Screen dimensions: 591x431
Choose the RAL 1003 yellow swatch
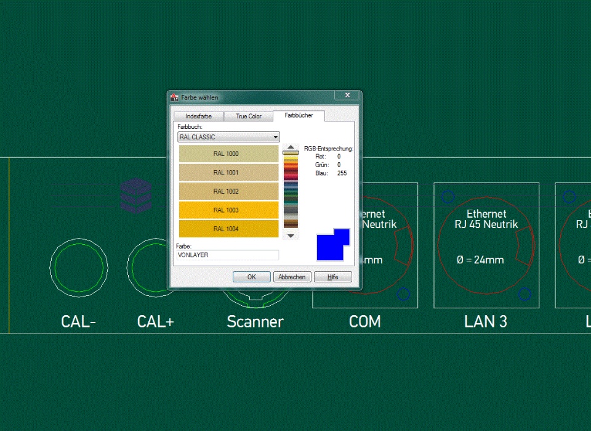pos(228,210)
